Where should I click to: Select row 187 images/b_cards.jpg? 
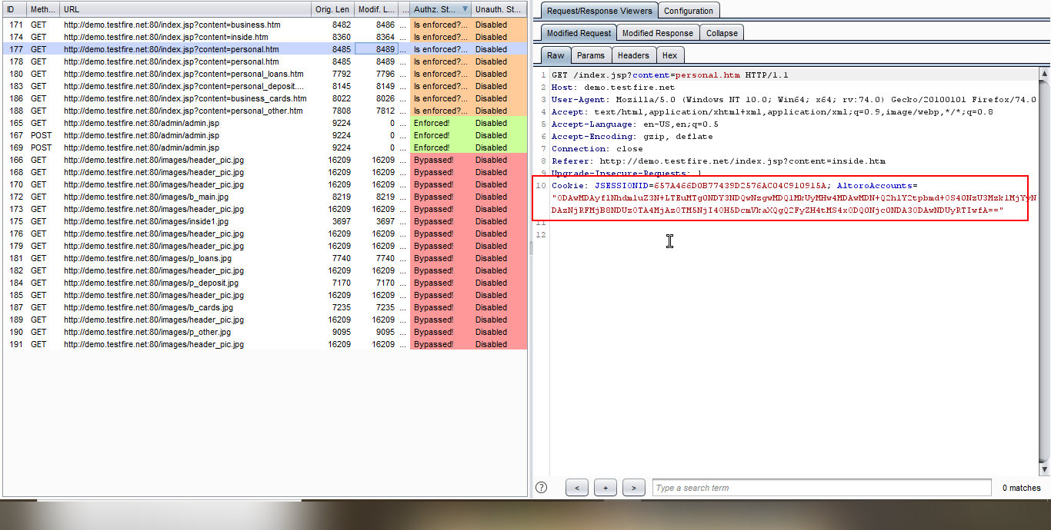pyautogui.click(x=265, y=307)
